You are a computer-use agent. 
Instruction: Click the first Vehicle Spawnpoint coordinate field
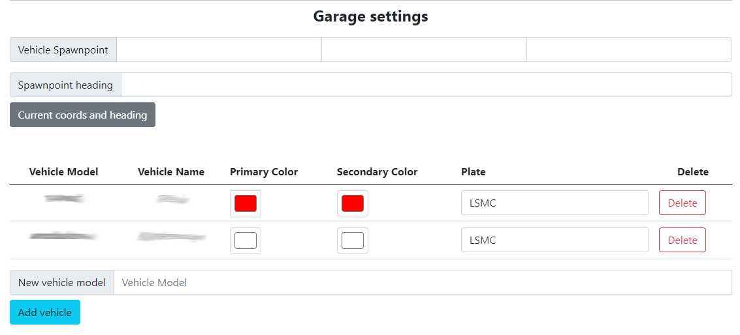(219, 50)
